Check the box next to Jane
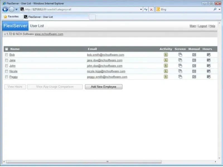The image size is (223, 167). click(6, 60)
